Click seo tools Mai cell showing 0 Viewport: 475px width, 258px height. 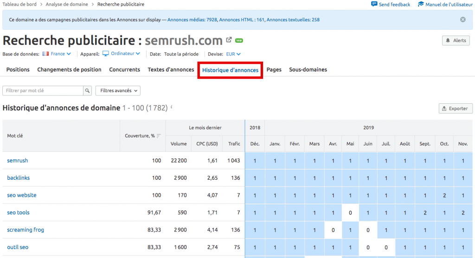click(x=350, y=213)
